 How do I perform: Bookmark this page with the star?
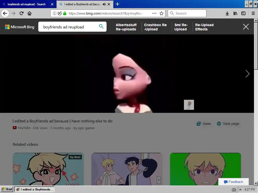162,13
